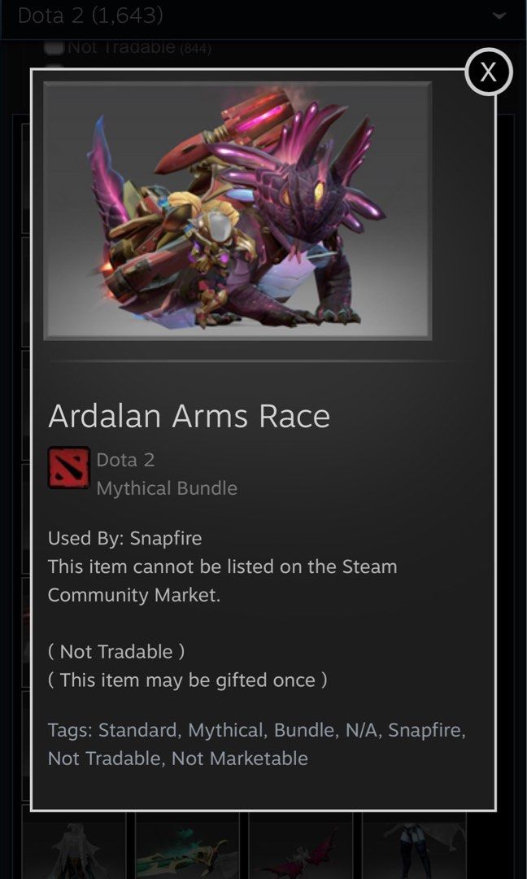This screenshot has width=527, height=879.
Task: Click the Not Marketable tag
Action: tap(240, 759)
